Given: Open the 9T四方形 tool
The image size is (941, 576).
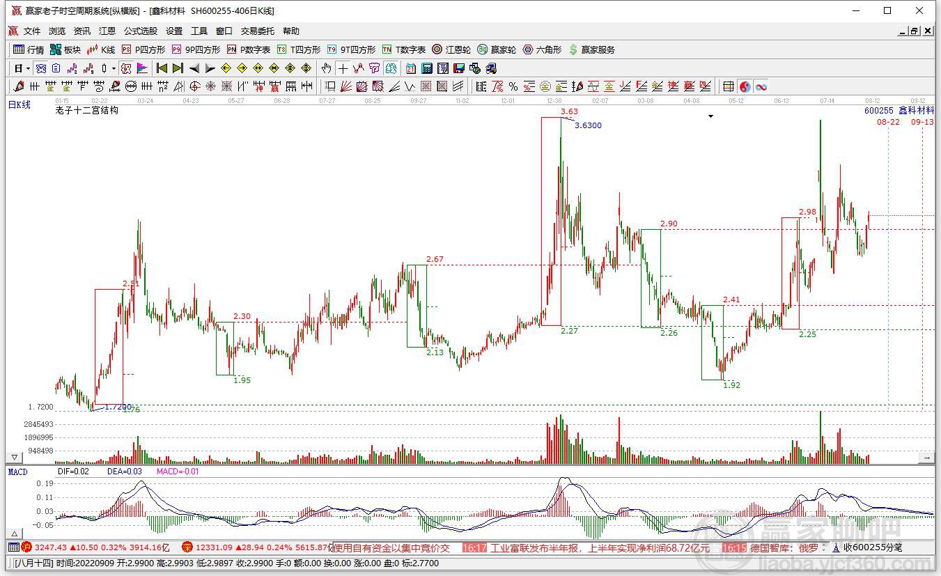Looking at the screenshot, I should pyautogui.click(x=351, y=49).
